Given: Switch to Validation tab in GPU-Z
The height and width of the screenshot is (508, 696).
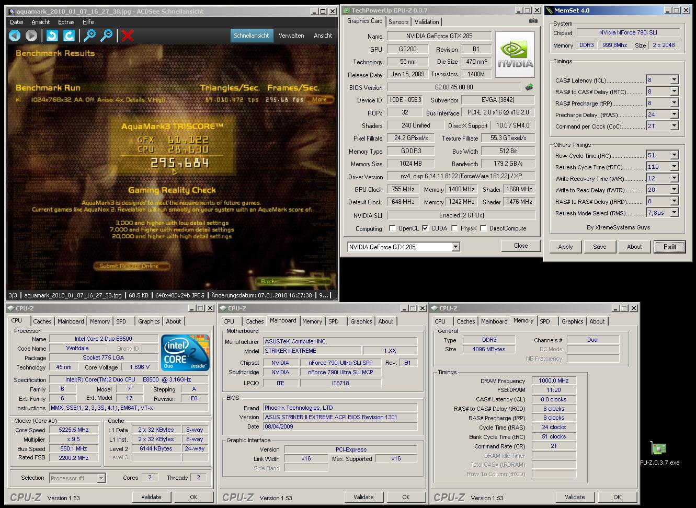Looking at the screenshot, I should click(427, 21).
